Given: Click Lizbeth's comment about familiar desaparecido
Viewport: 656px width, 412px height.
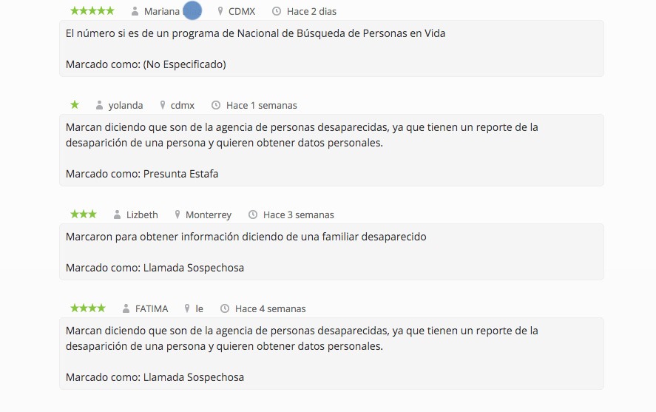Looking at the screenshot, I should coord(331,251).
